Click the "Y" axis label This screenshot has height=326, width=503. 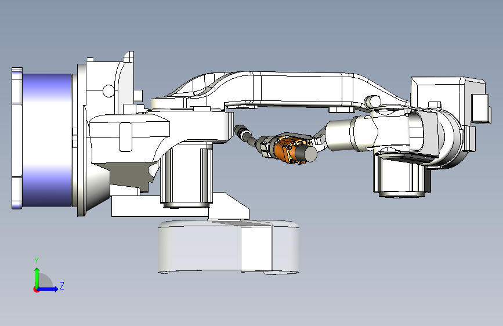pos(37,261)
